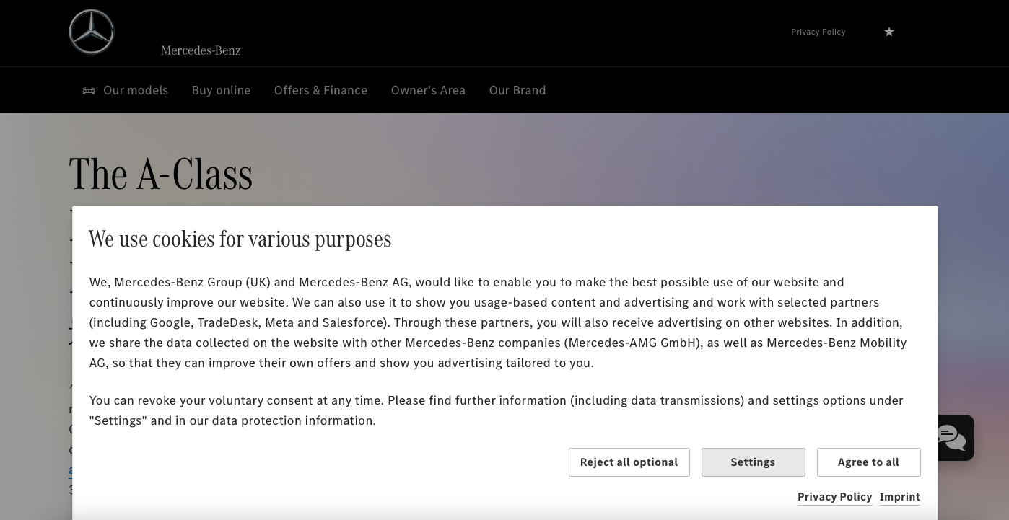Accept cookies with Agree to all

[868, 462]
